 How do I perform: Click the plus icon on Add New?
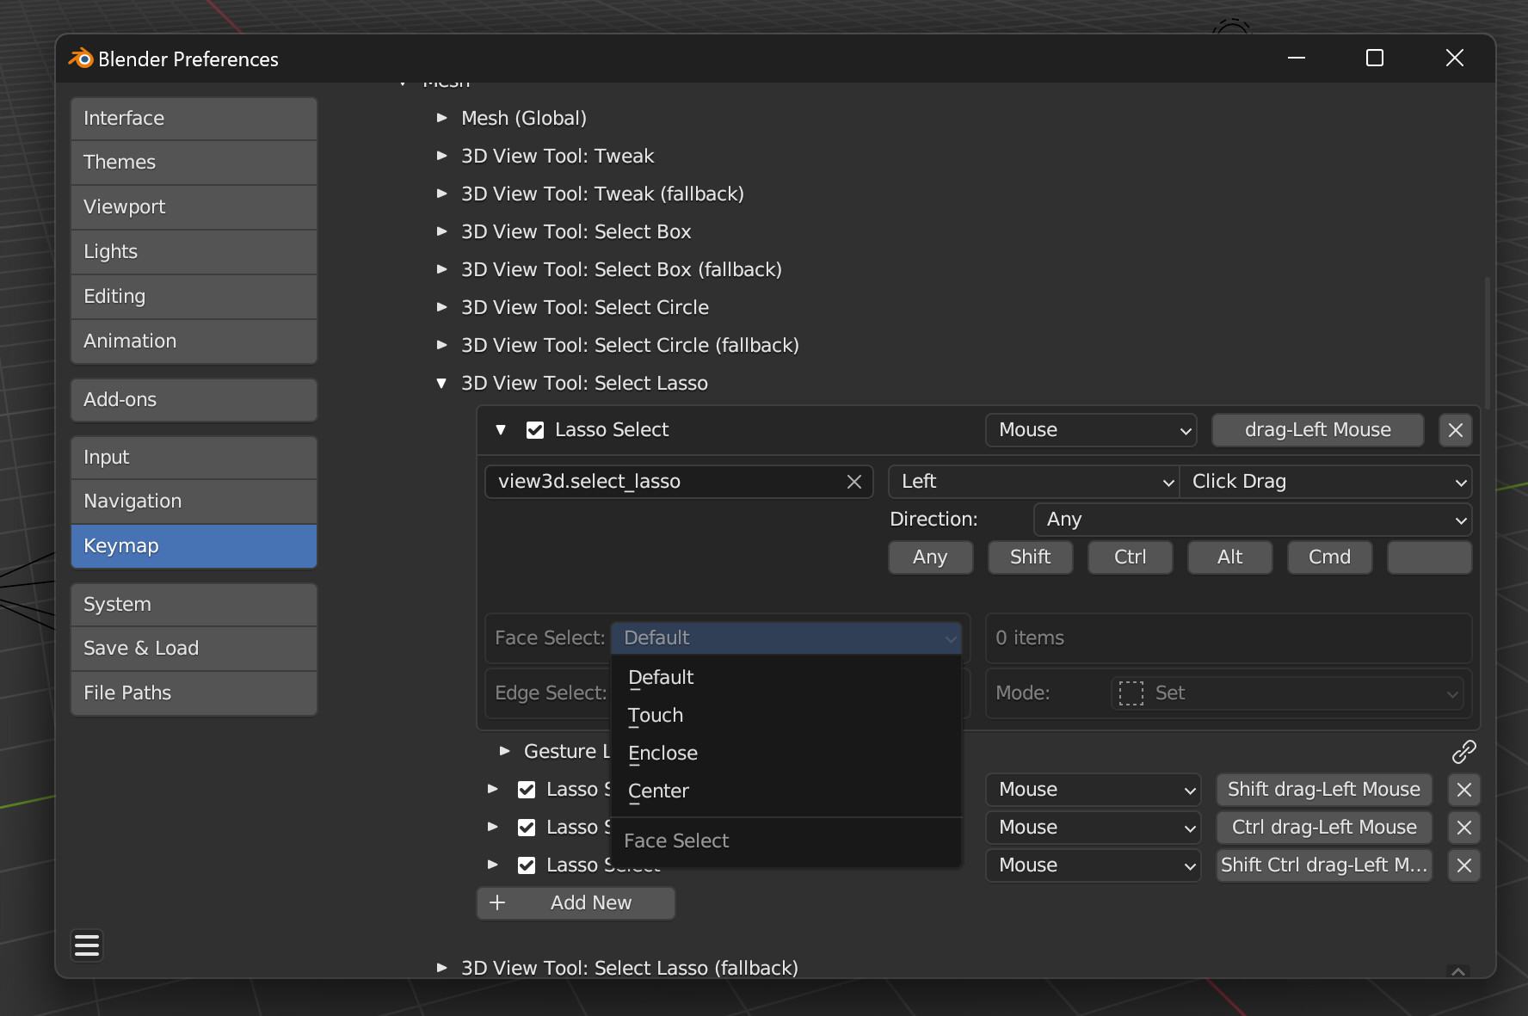click(x=497, y=902)
